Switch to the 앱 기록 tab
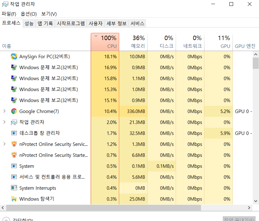259x221 pixels. [45, 23]
